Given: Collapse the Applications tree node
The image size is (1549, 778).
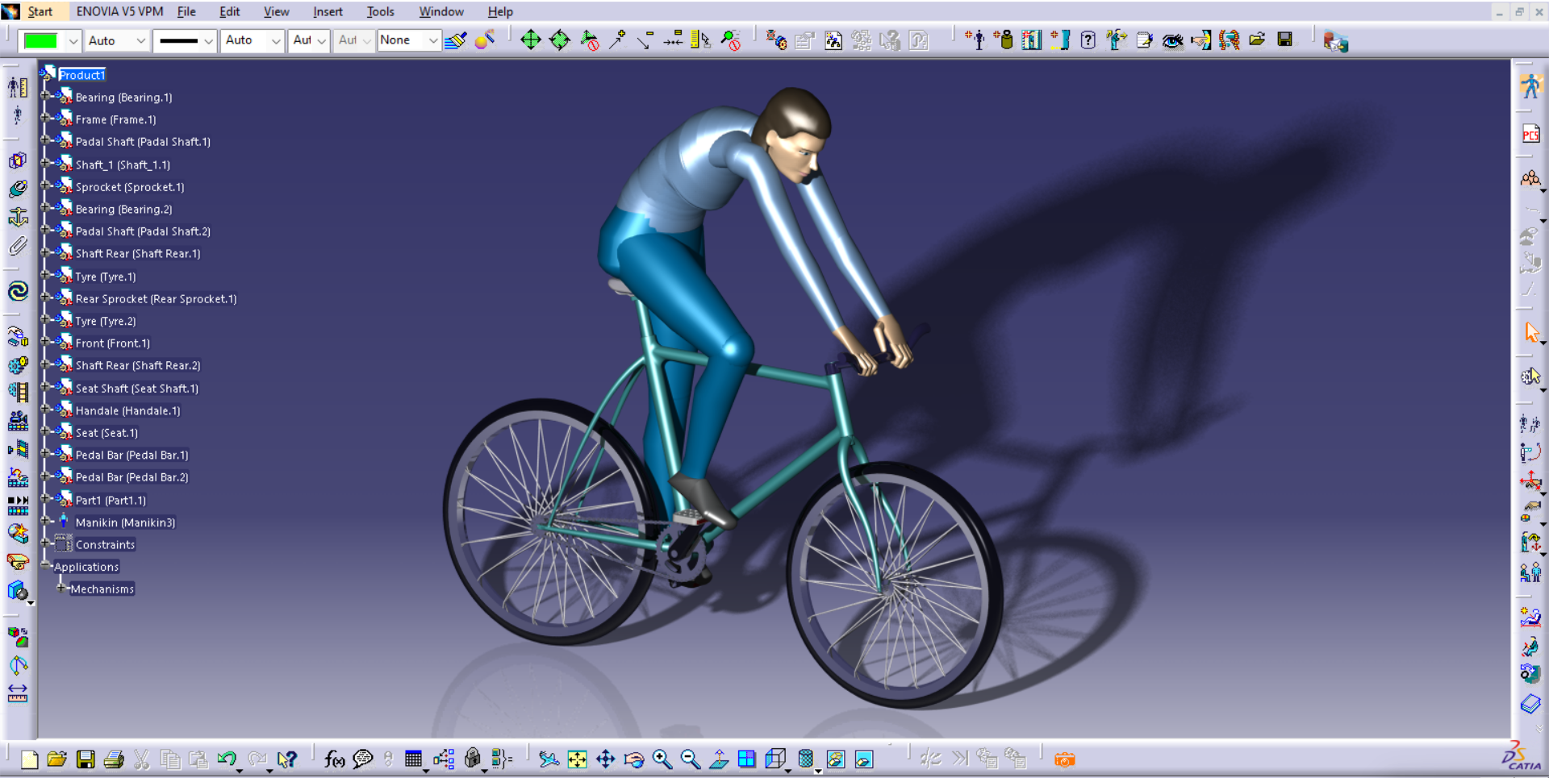Looking at the screenshot, I should click(x=45, y=566).
